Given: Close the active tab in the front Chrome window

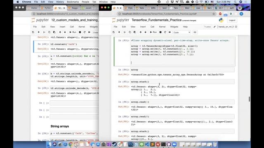Looking at the screenshot, I should point(120,8).
